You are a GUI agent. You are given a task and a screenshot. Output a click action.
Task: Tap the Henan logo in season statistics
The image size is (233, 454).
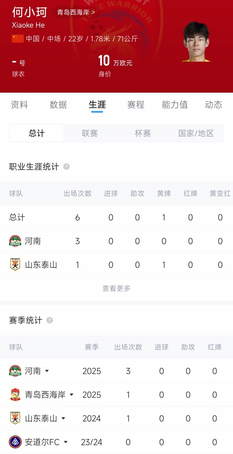[x=15, y=371]
